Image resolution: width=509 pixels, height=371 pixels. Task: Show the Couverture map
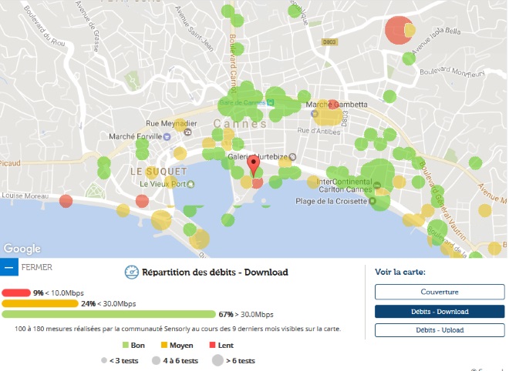pyautogui.click(x=440, y=292)
